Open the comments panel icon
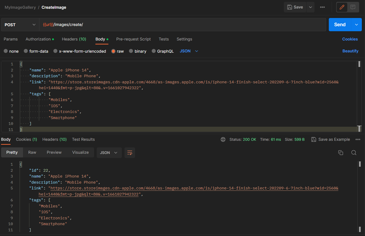This screenshot has height=236, width=365. click(x=353, y=7)
